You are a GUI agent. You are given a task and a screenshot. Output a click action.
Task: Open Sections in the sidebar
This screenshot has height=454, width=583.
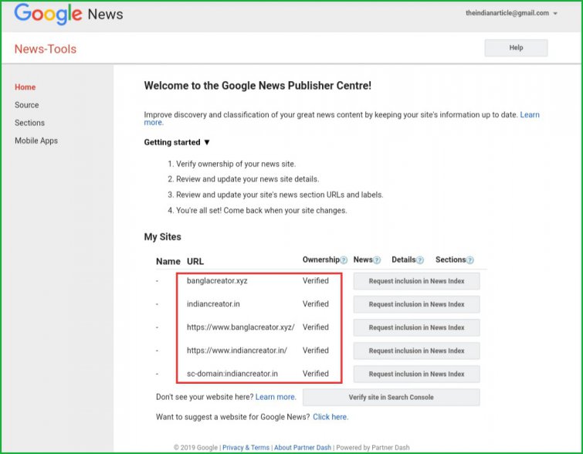(x=30, y=123)
